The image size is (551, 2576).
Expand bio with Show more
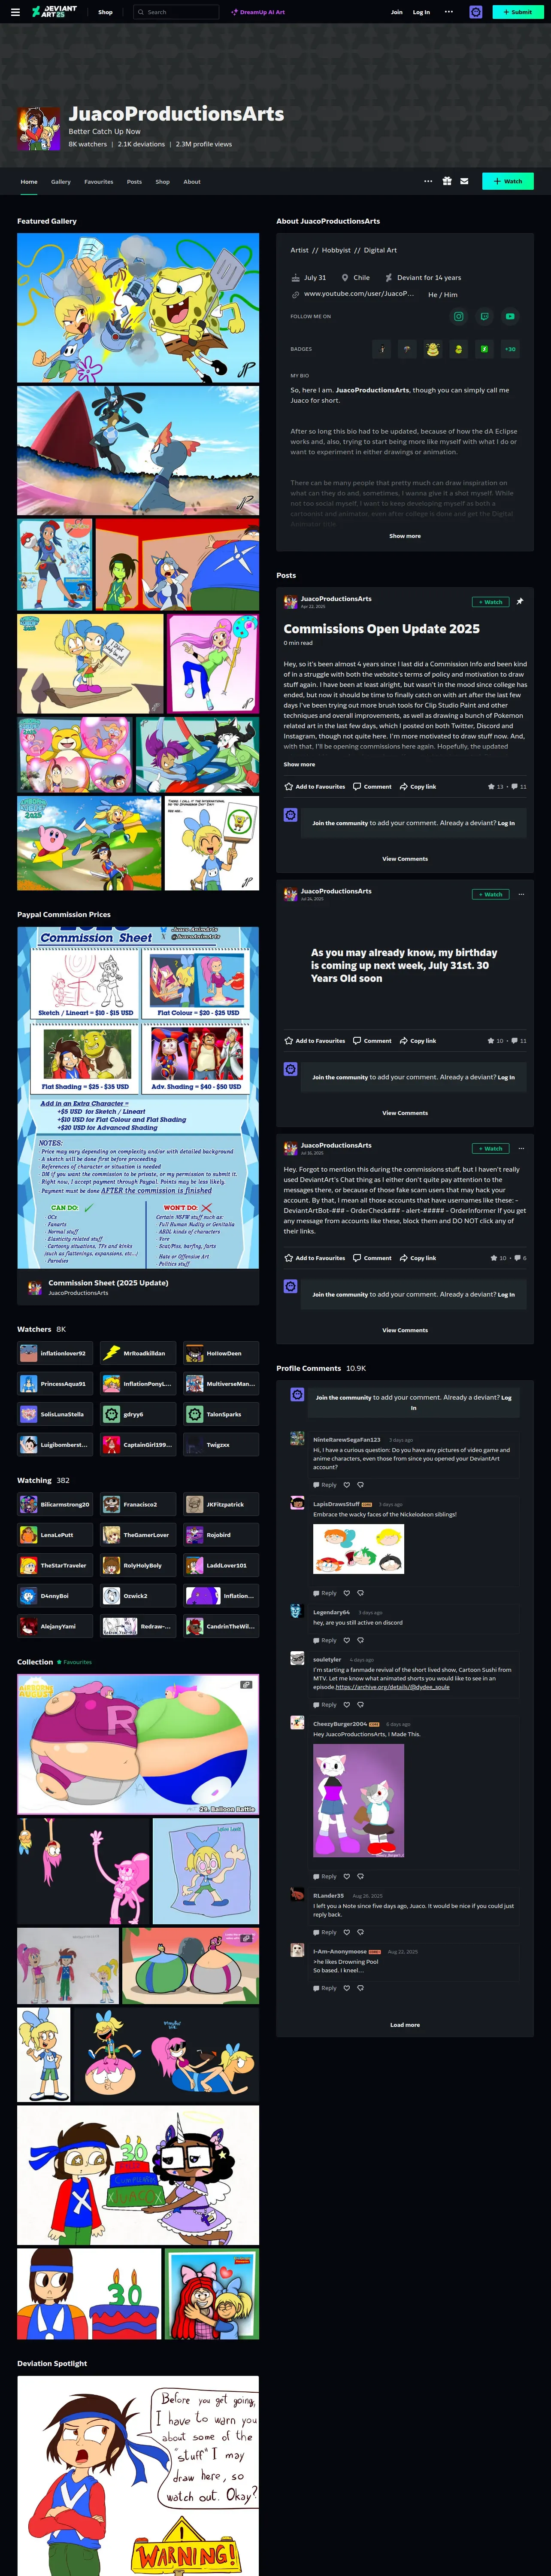tap(405, 536)
